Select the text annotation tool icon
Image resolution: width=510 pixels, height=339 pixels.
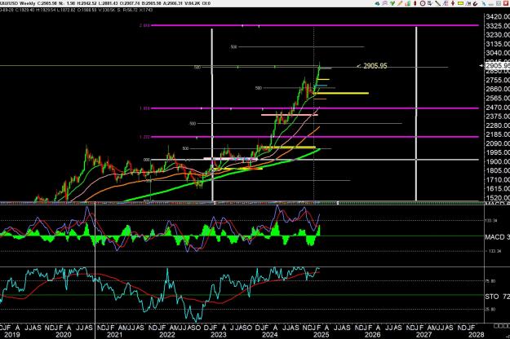click(446, 3)
